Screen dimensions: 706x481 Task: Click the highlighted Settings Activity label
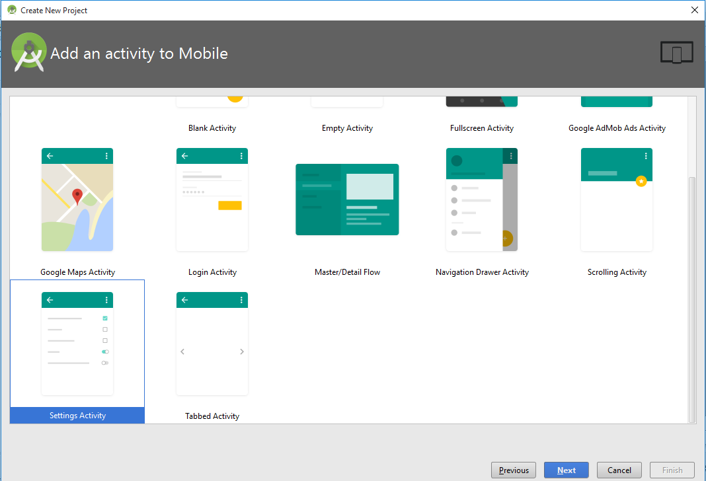[x=77, y=416]
